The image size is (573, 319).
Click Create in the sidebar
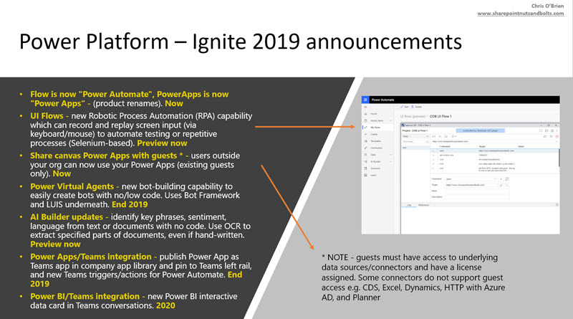click(x=374, y=134)
